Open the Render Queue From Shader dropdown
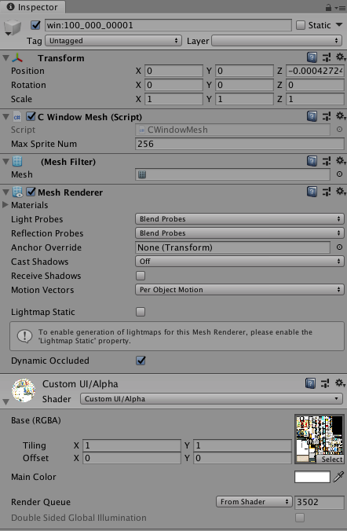The width and height of the screenshot is (347, 531). pyautogui.click(x=254, y=501)
